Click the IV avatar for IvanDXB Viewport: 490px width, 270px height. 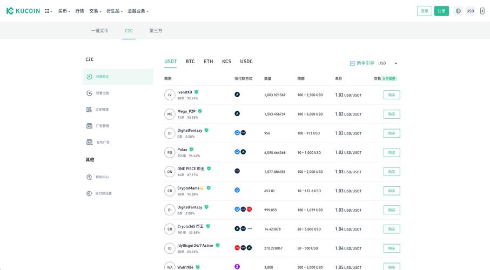click(x=170, y=95)
